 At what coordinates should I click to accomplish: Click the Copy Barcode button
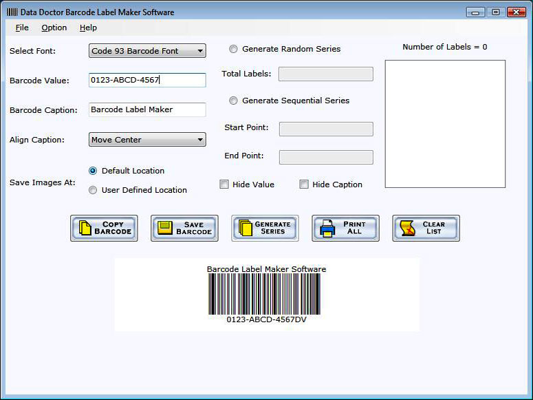(x=104, y=228)
